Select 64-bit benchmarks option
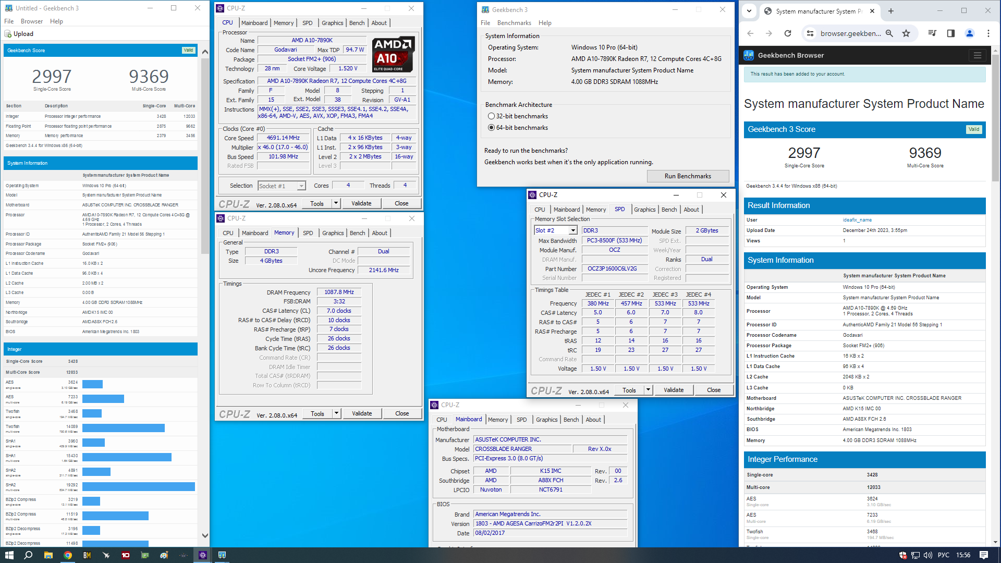This screenshot has width=1001, height=563. [491, 128]
